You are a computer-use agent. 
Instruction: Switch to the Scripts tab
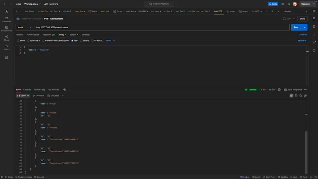(74, 35)
